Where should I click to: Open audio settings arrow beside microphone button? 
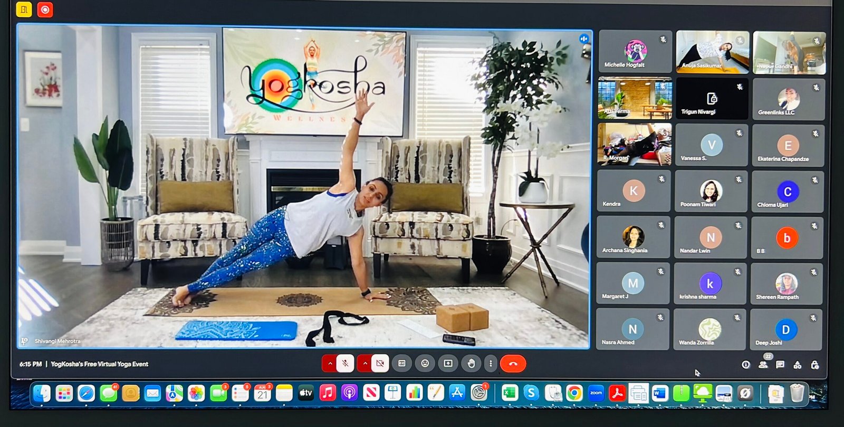[330, 363]
